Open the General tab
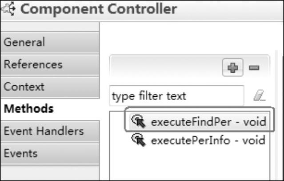284x181 pixels. coord(50,42)
